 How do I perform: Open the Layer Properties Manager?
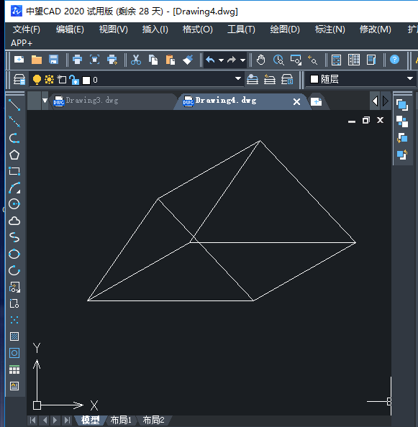click(x=19, y=80)
